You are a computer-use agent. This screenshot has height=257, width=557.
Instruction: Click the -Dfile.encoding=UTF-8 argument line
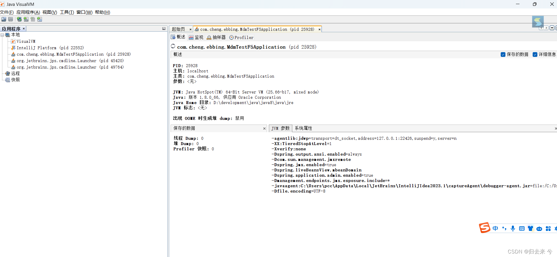pyautogui.click(x=298, y=191)
